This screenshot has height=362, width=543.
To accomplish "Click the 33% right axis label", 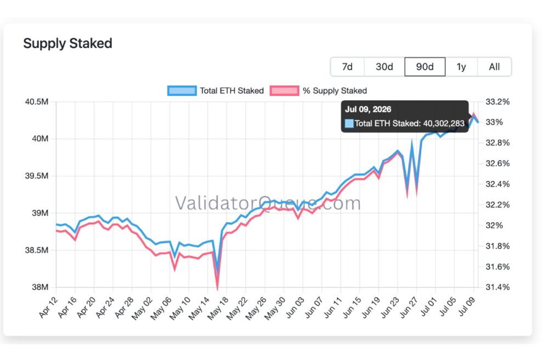I will (494, 122).
